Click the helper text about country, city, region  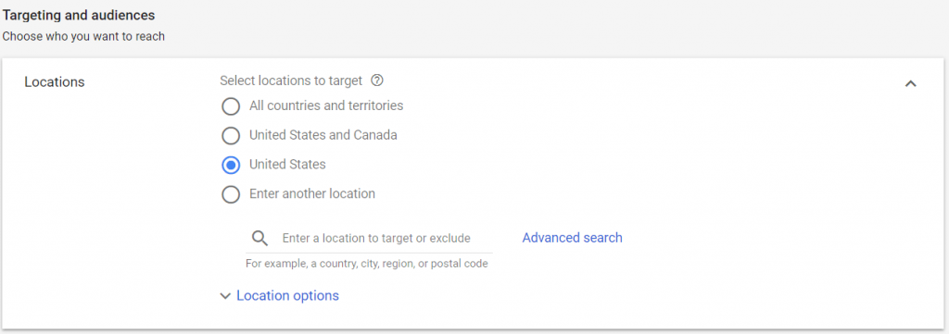point(367,264)
